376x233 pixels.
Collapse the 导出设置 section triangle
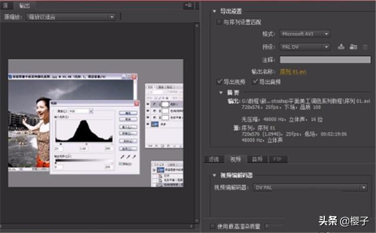click(x=214, y=11)
